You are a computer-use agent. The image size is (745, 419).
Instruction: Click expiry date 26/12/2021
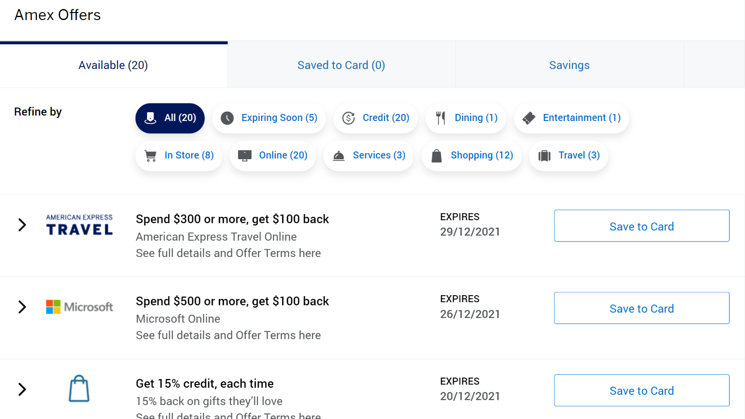click(x=470, y=314)
